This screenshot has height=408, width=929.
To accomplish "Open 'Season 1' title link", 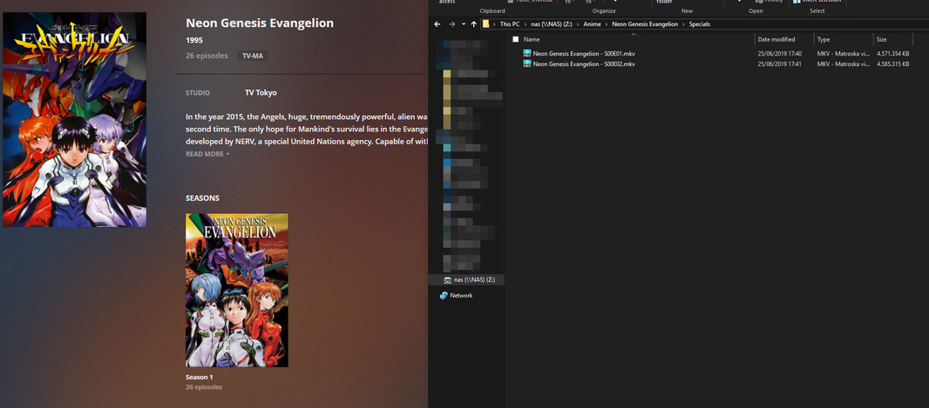I will (x=199, y=378).
